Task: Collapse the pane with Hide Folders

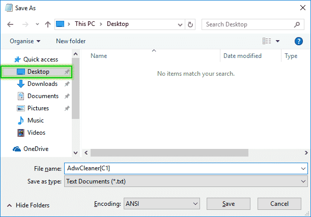Action: (x=29, y=205)
